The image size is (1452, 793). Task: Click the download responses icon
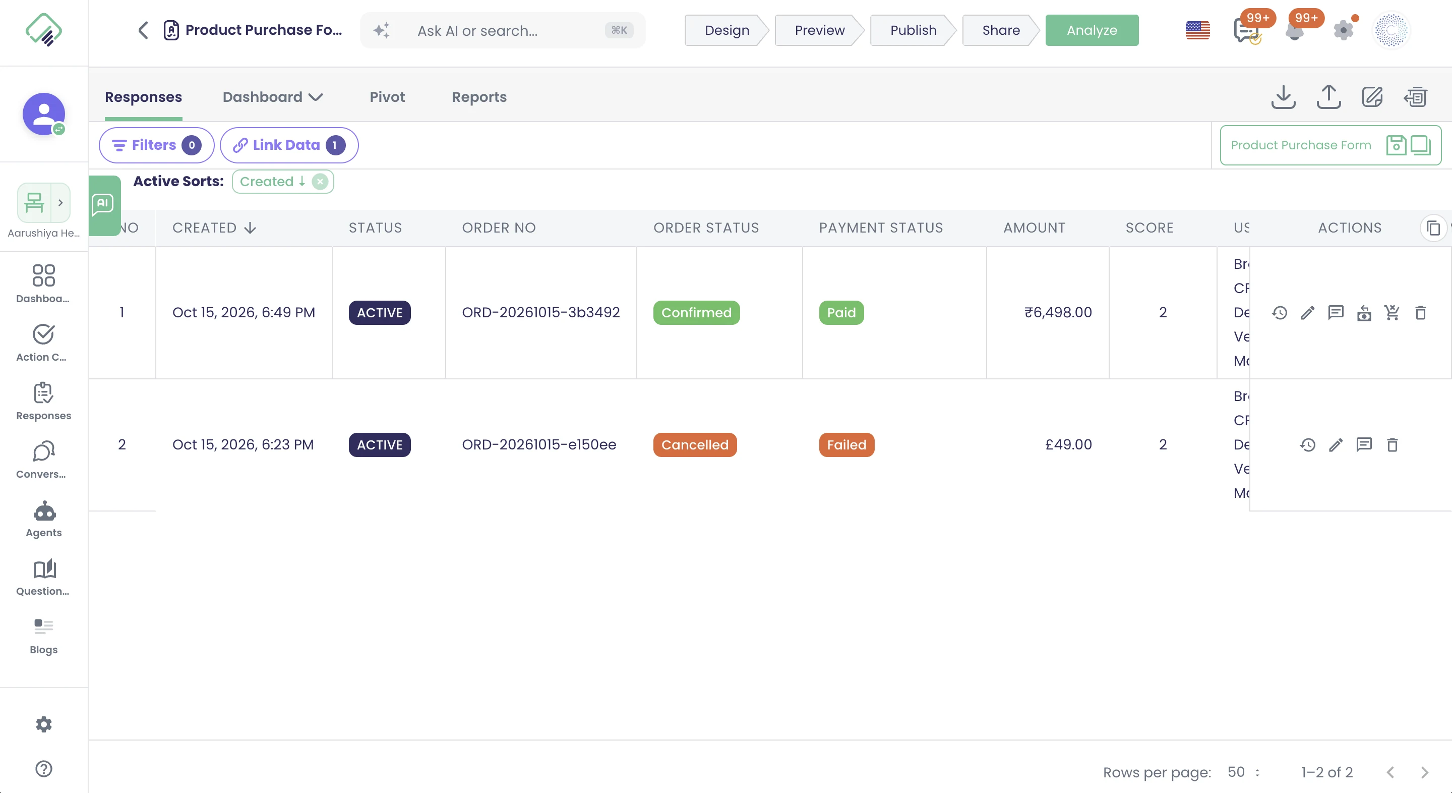[x=1284, y=97]
